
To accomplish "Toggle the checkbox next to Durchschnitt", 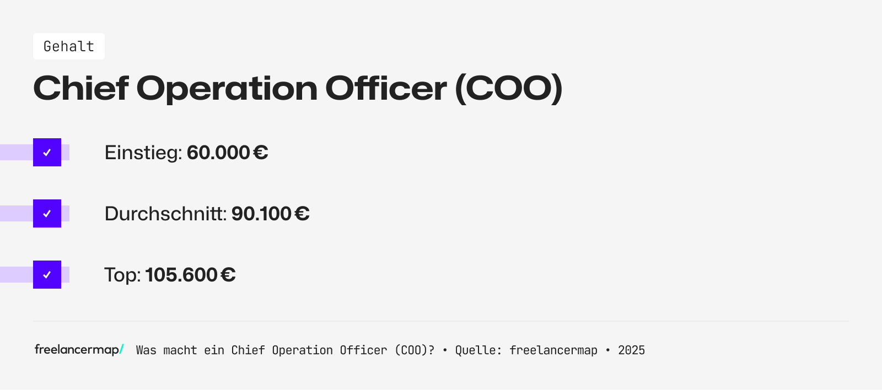I will 47,214.
